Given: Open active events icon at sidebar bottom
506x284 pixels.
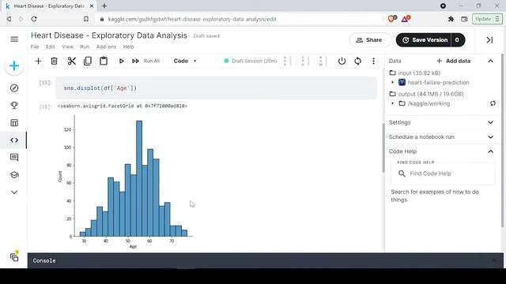Looking at the screenshot, I should pos(14,257).
